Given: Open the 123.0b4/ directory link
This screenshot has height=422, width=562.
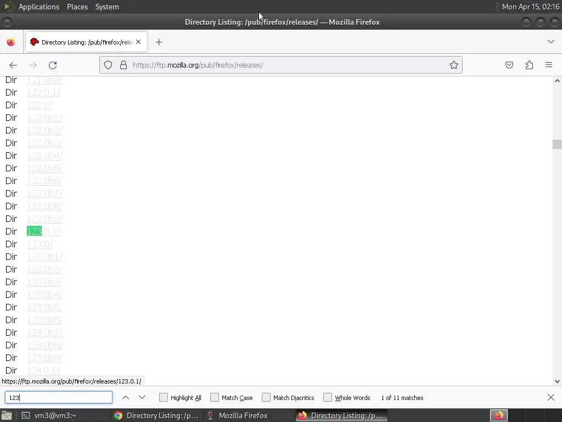Looking at the screenshot, I should pos(45,295).
